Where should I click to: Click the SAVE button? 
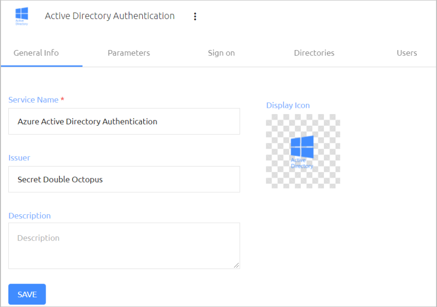pyautogui.click(x=27, y=294)
